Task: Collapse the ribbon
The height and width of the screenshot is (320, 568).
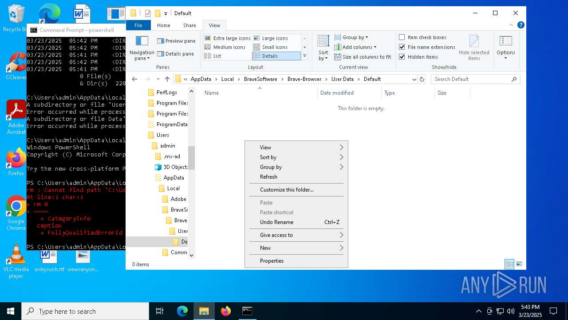Action: click(511, 25)
